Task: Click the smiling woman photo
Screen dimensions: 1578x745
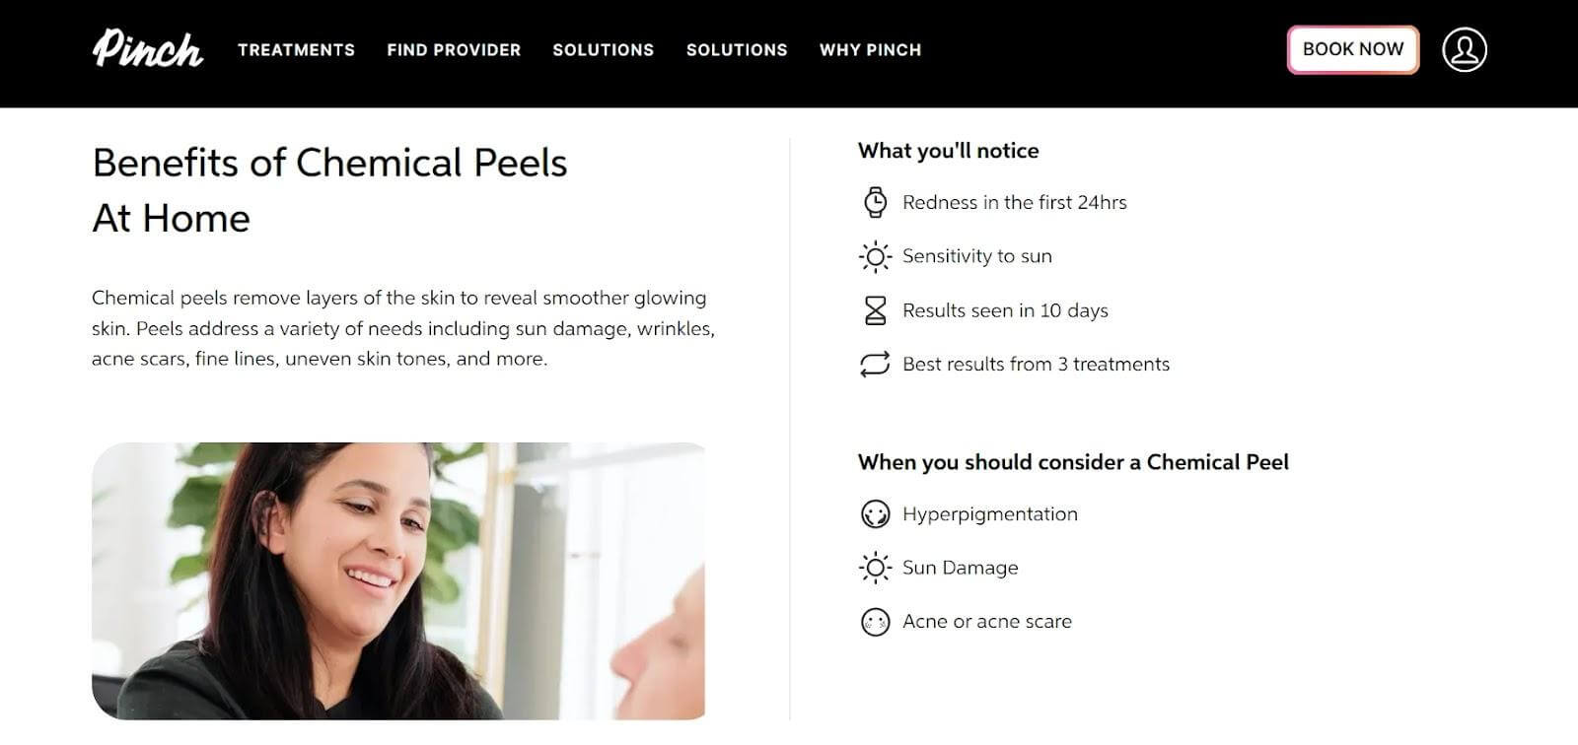Action: click(398, 580)
